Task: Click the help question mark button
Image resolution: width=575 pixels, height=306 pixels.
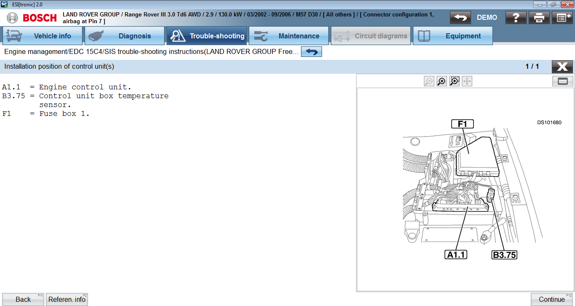Action: pyautogui.click(x=516, y=18)
